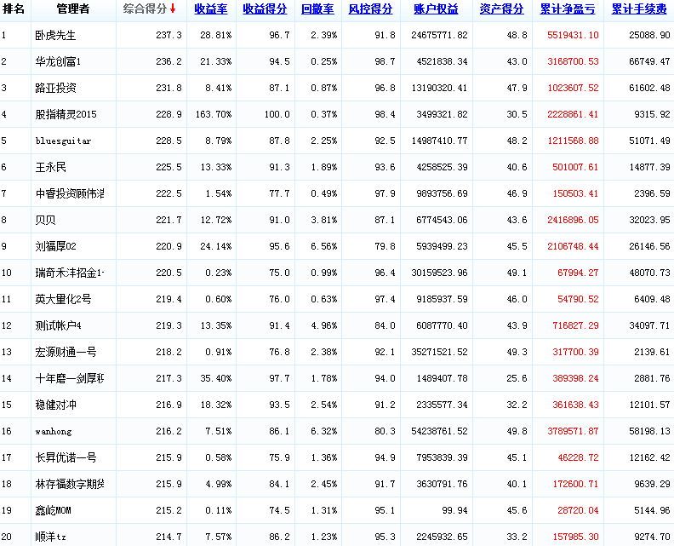674x546 pixels.
Task: Select manager 英大量化2号
Action: 63,299
